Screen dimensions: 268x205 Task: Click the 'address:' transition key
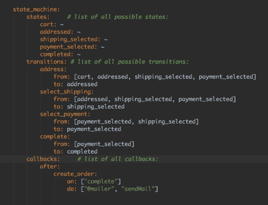53,69
